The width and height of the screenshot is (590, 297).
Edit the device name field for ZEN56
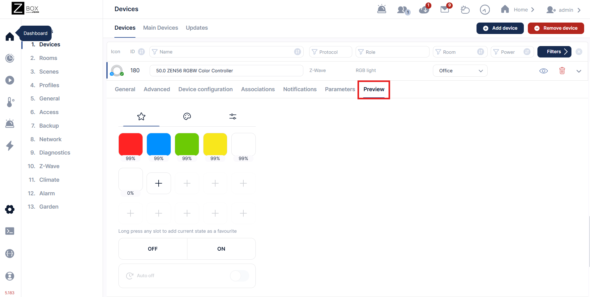click(x=226, y=71)
